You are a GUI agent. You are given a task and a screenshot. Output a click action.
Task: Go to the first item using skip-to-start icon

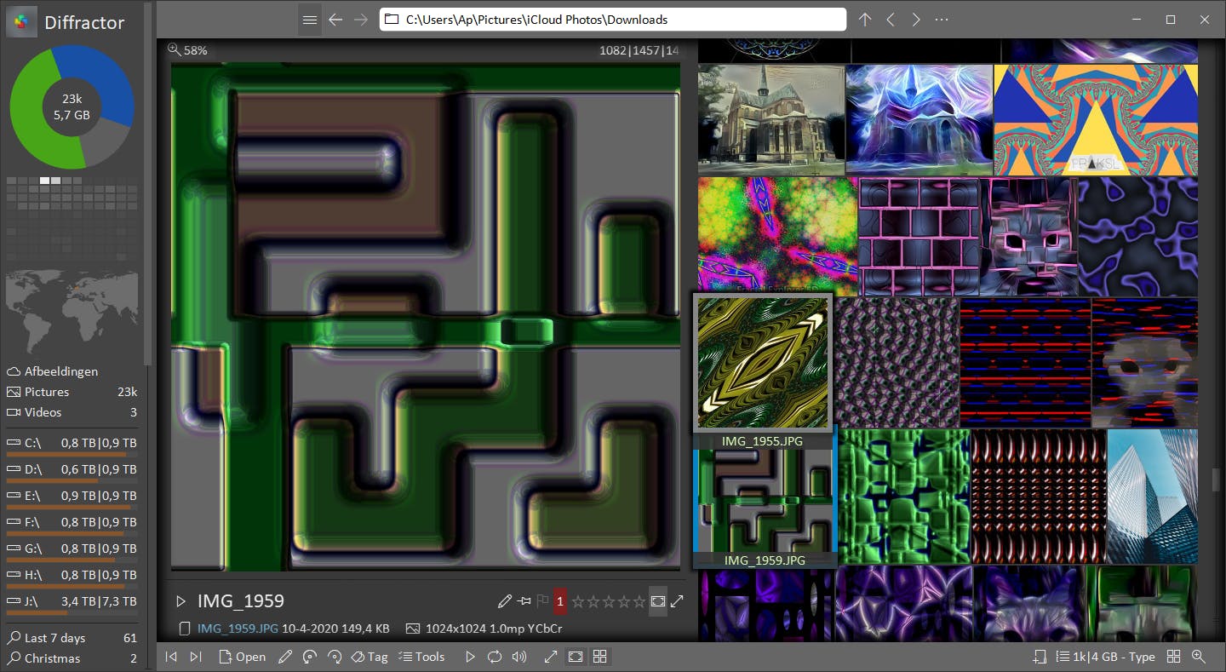point(171,657)
